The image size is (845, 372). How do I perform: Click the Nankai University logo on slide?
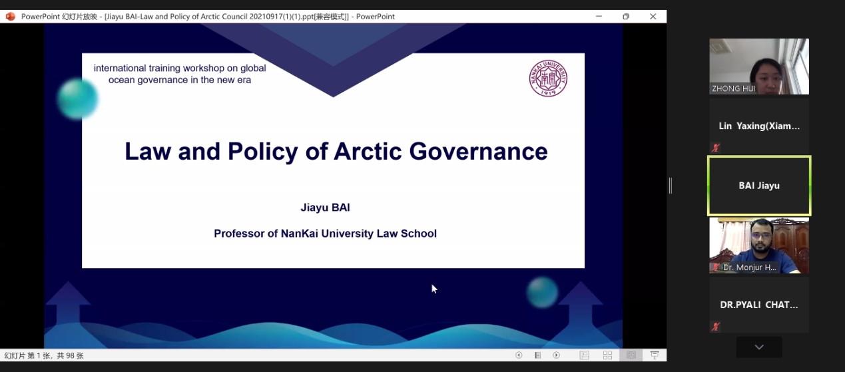548,79
